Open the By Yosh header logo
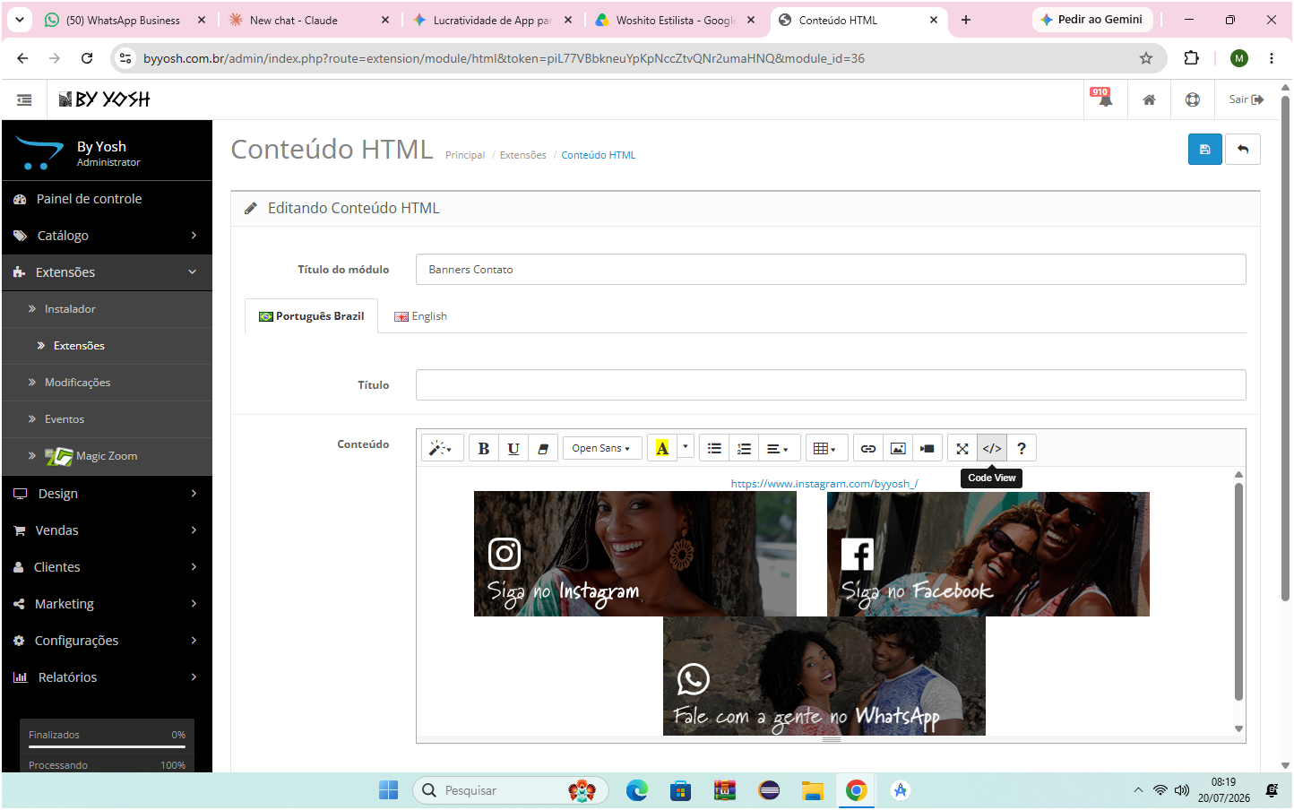Viewport: 1294px width, 810px height. point(105,99)
